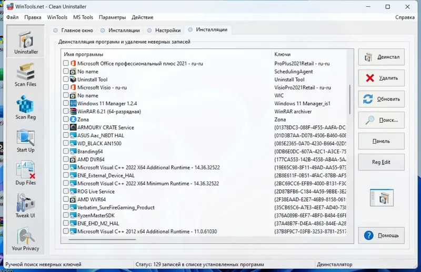421x272 pixels.
Task: Select Microsoft Visual C++ 2012 x64 Additional Runtime
Action: point(147,231)
